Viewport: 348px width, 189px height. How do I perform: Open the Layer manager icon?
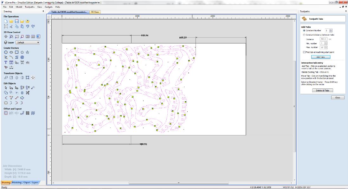pyautogui.click(x=6, y=42)
